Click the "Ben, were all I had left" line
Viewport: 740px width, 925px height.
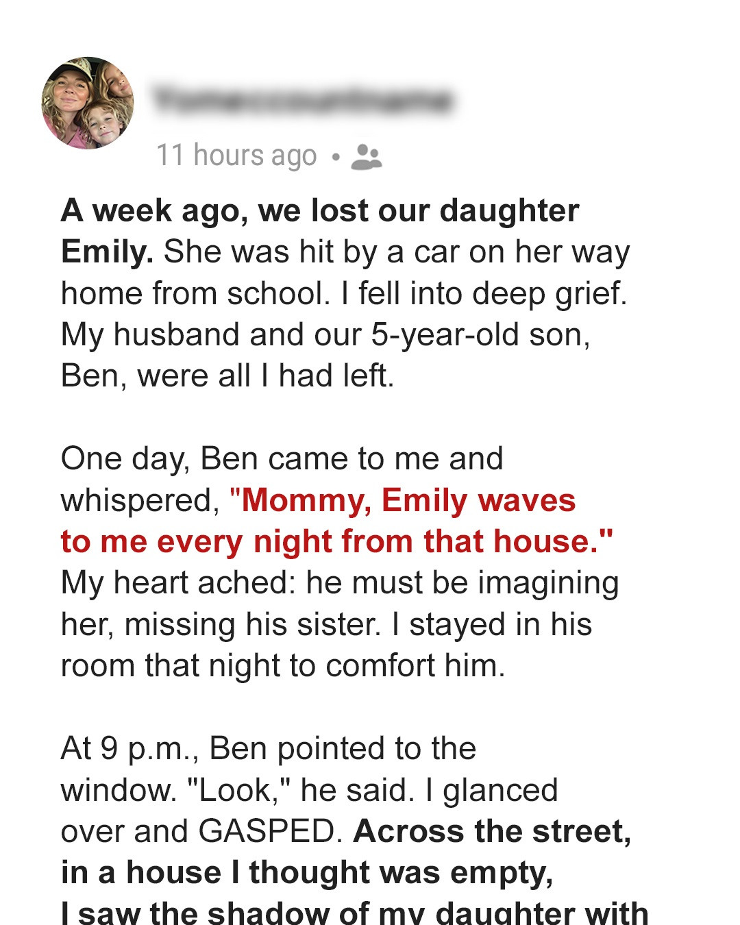click(227, 375)
